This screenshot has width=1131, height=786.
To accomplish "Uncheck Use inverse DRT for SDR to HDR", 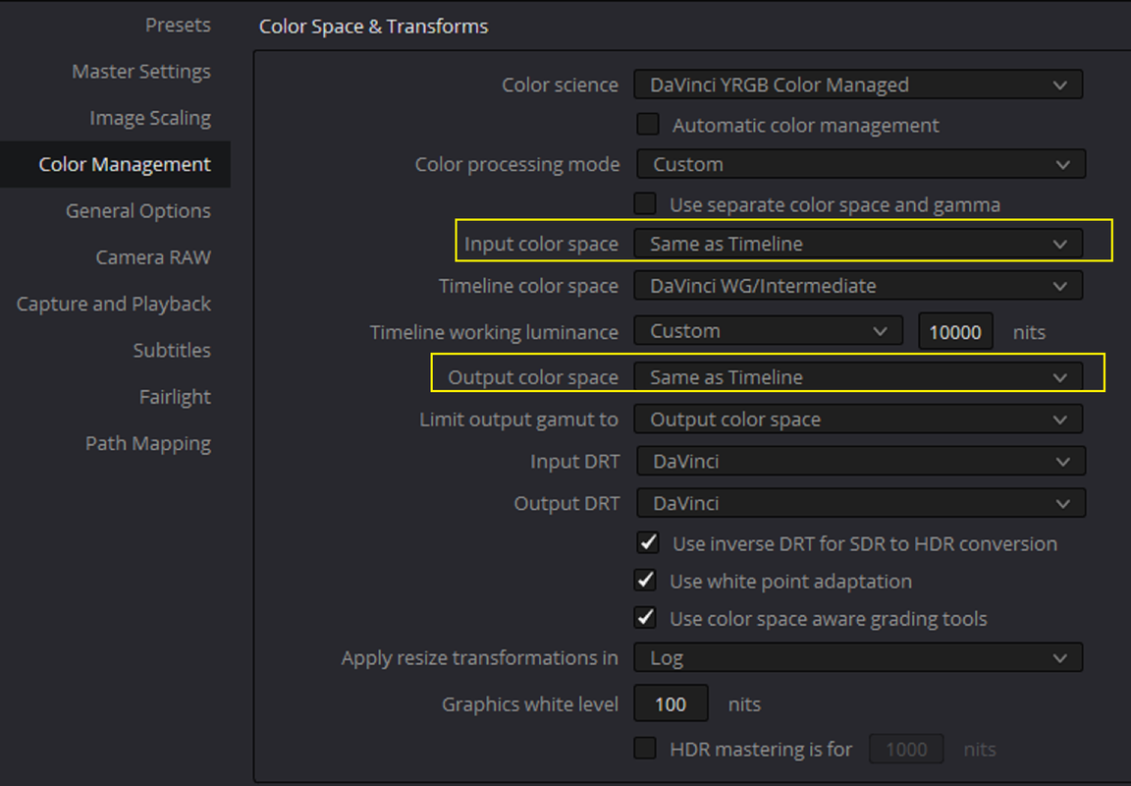I will [648, 542].
